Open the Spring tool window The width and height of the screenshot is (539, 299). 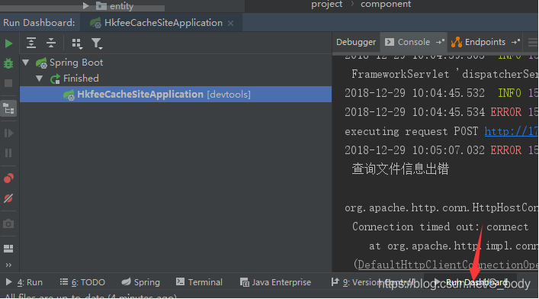[x=140, y=282]
